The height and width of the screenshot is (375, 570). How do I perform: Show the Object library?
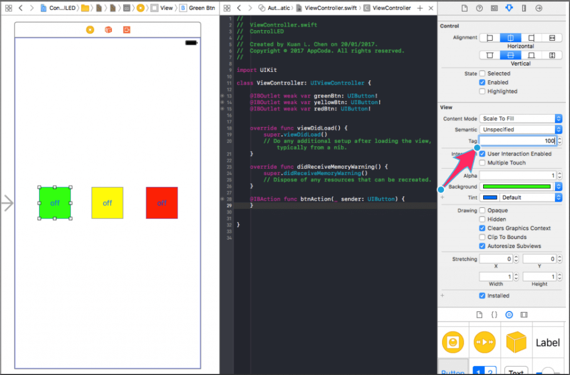(x=509, y=315)
